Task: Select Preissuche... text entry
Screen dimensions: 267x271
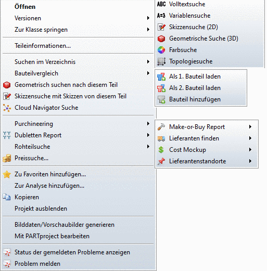Action: click(x=31, y=158)
